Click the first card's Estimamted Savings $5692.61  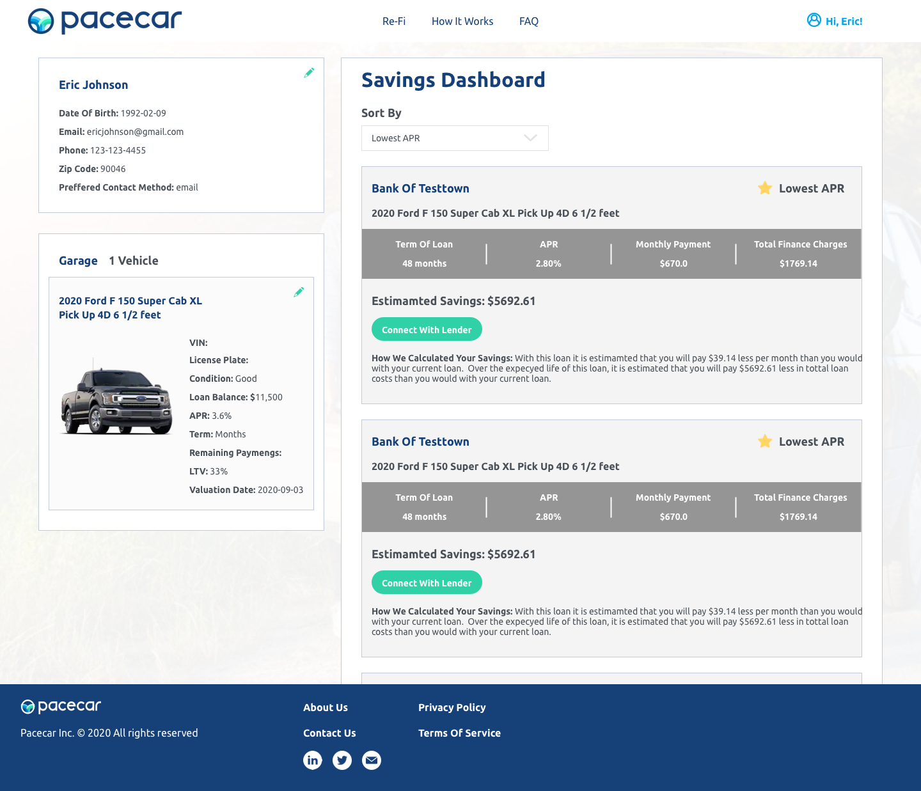coord(453,301)
